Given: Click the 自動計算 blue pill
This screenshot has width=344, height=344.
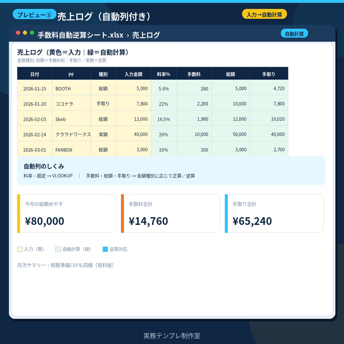Looking at the screenshot, I should [294, 34].
